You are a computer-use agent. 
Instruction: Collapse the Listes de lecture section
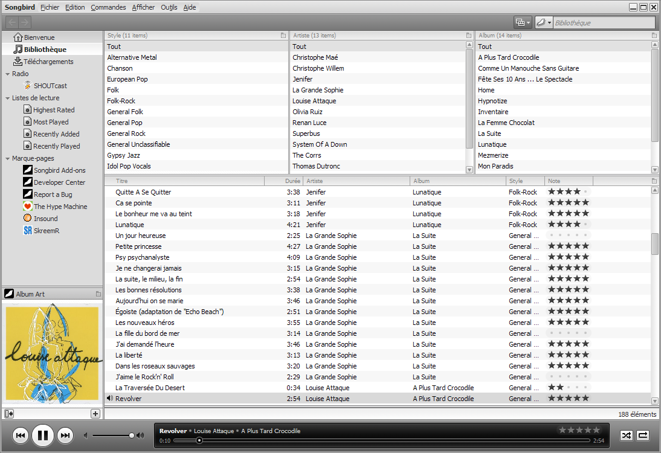(x=7, y=98)
